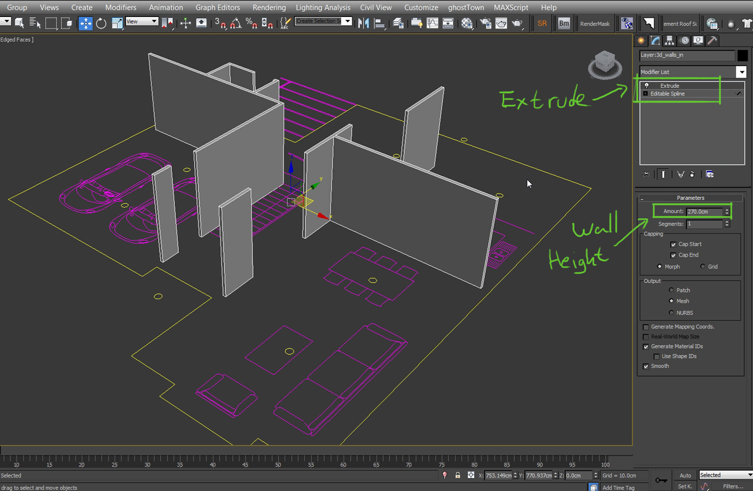Click the Set K. button
The height and width of the screenshot is (491, 753).
tap(685, 486)
